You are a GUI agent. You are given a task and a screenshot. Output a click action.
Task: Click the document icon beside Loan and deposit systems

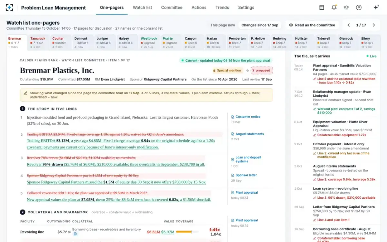click(x=233, y=159)
